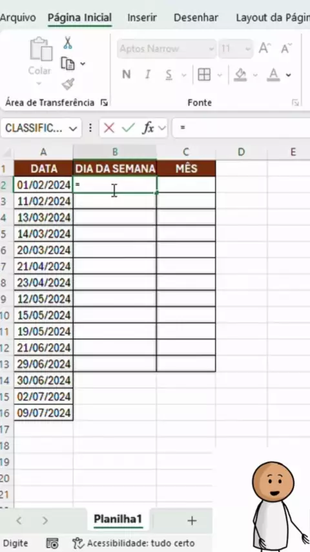This screenshot has height=552, width=310.
Task: Select cell A3 with 11/02/2024
Action: [x=44, y=201]
